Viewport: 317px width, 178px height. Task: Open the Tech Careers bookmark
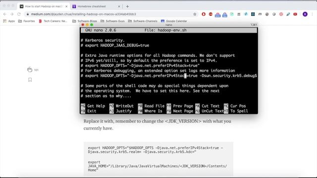click(53, 21)
